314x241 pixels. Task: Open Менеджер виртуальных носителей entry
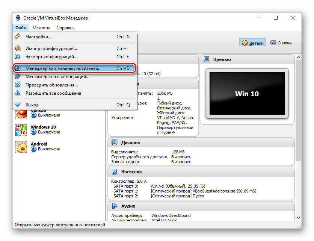click(x=75, y=68)
